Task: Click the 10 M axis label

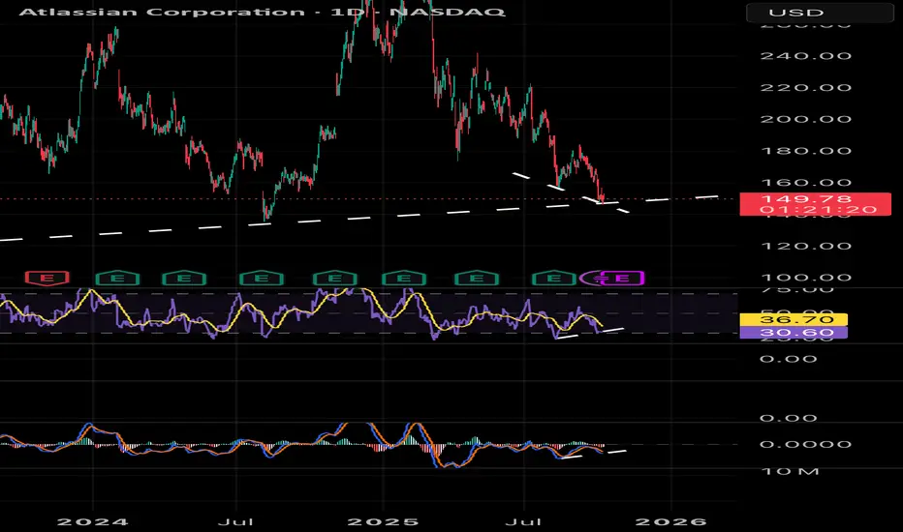Action: (790, 472)
